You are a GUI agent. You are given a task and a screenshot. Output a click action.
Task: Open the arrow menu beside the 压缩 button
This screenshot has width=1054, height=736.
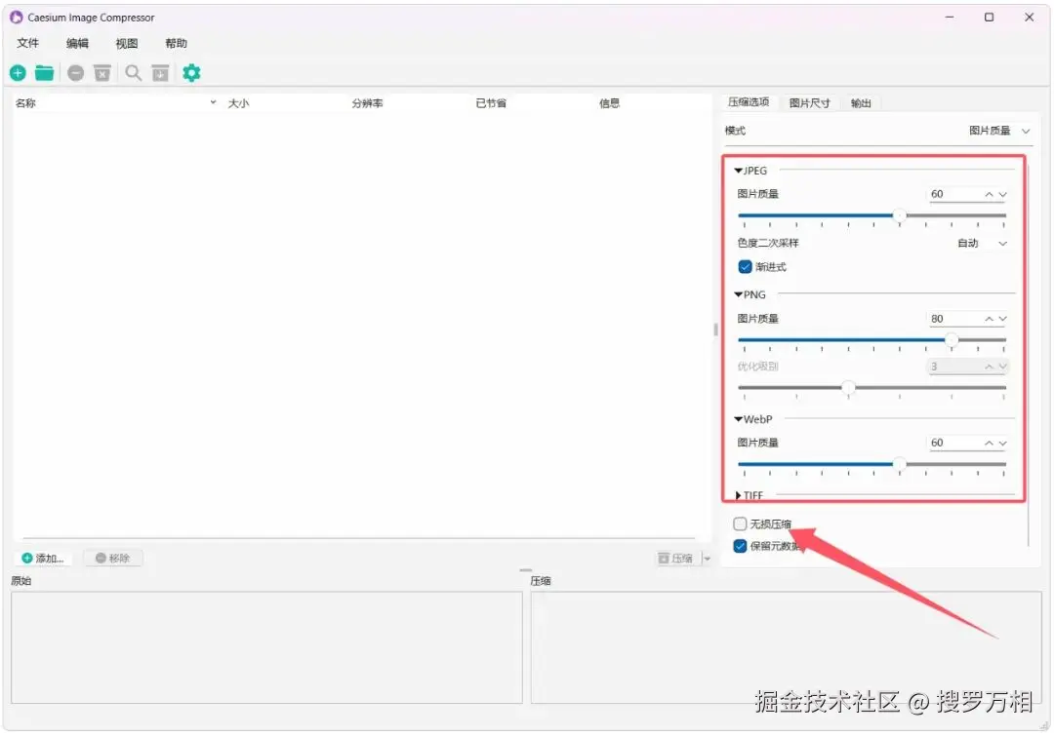[707, 558]
